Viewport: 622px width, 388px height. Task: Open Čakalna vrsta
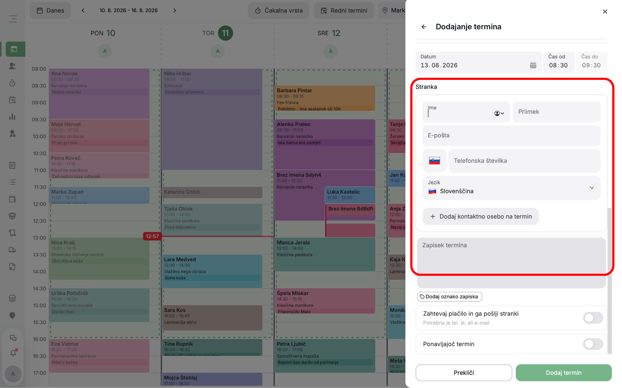point(279,10)
